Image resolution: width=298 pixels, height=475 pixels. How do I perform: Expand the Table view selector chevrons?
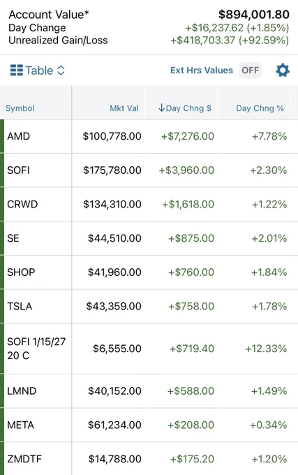pos(61,71)
